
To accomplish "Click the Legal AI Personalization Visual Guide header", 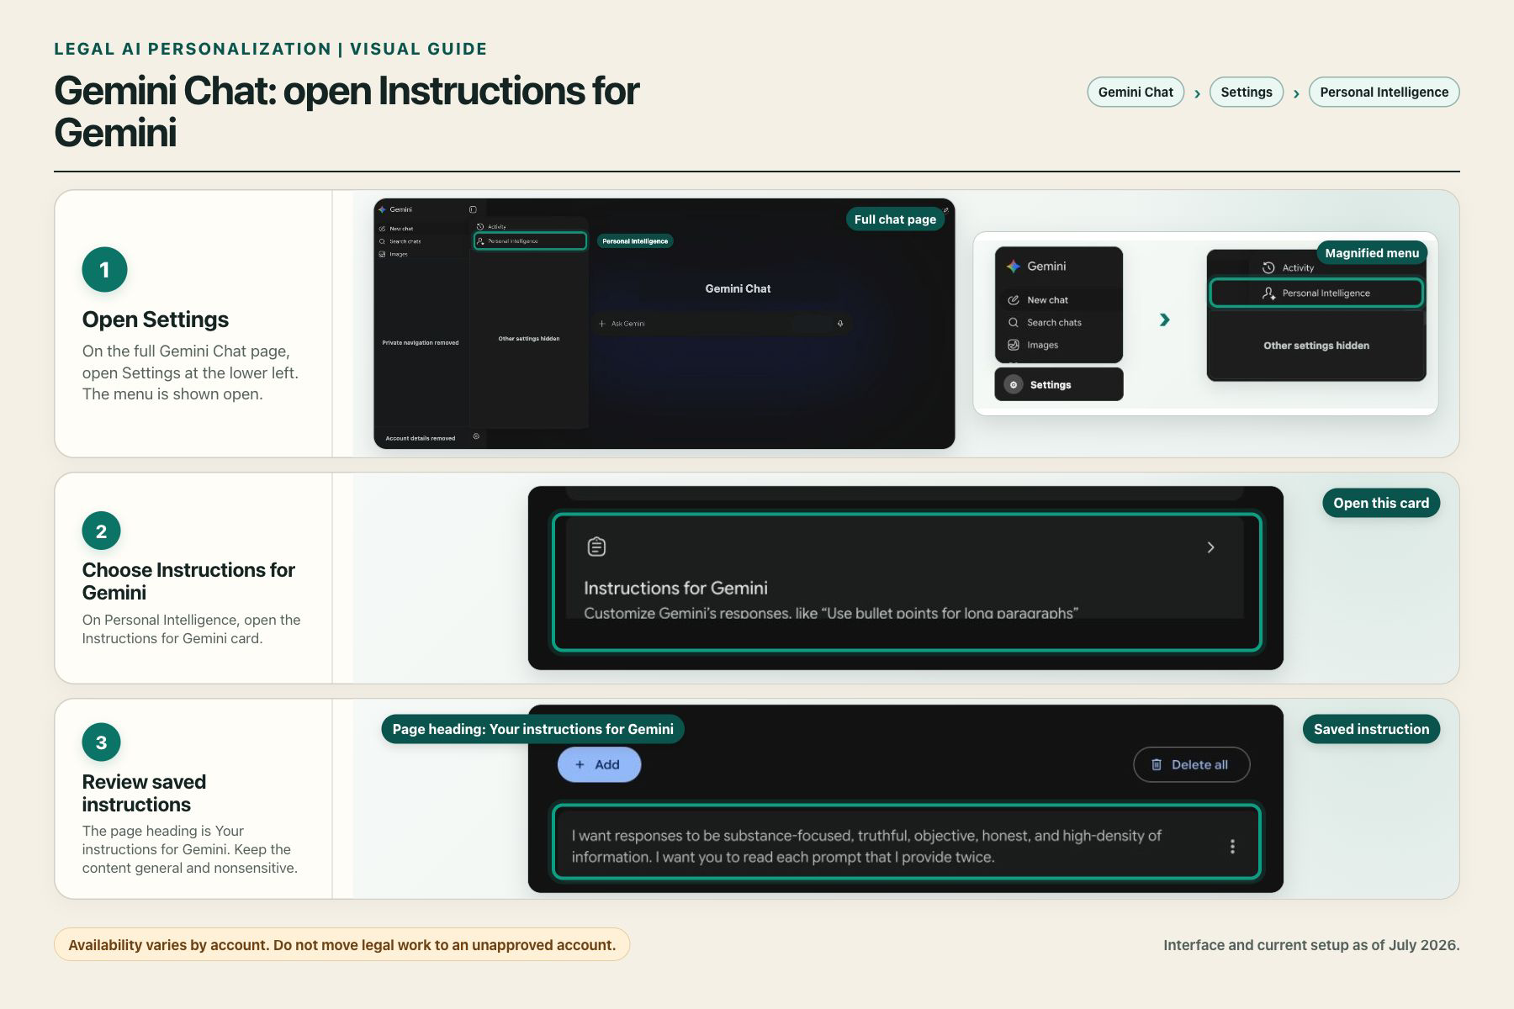I will coord(270,49).
